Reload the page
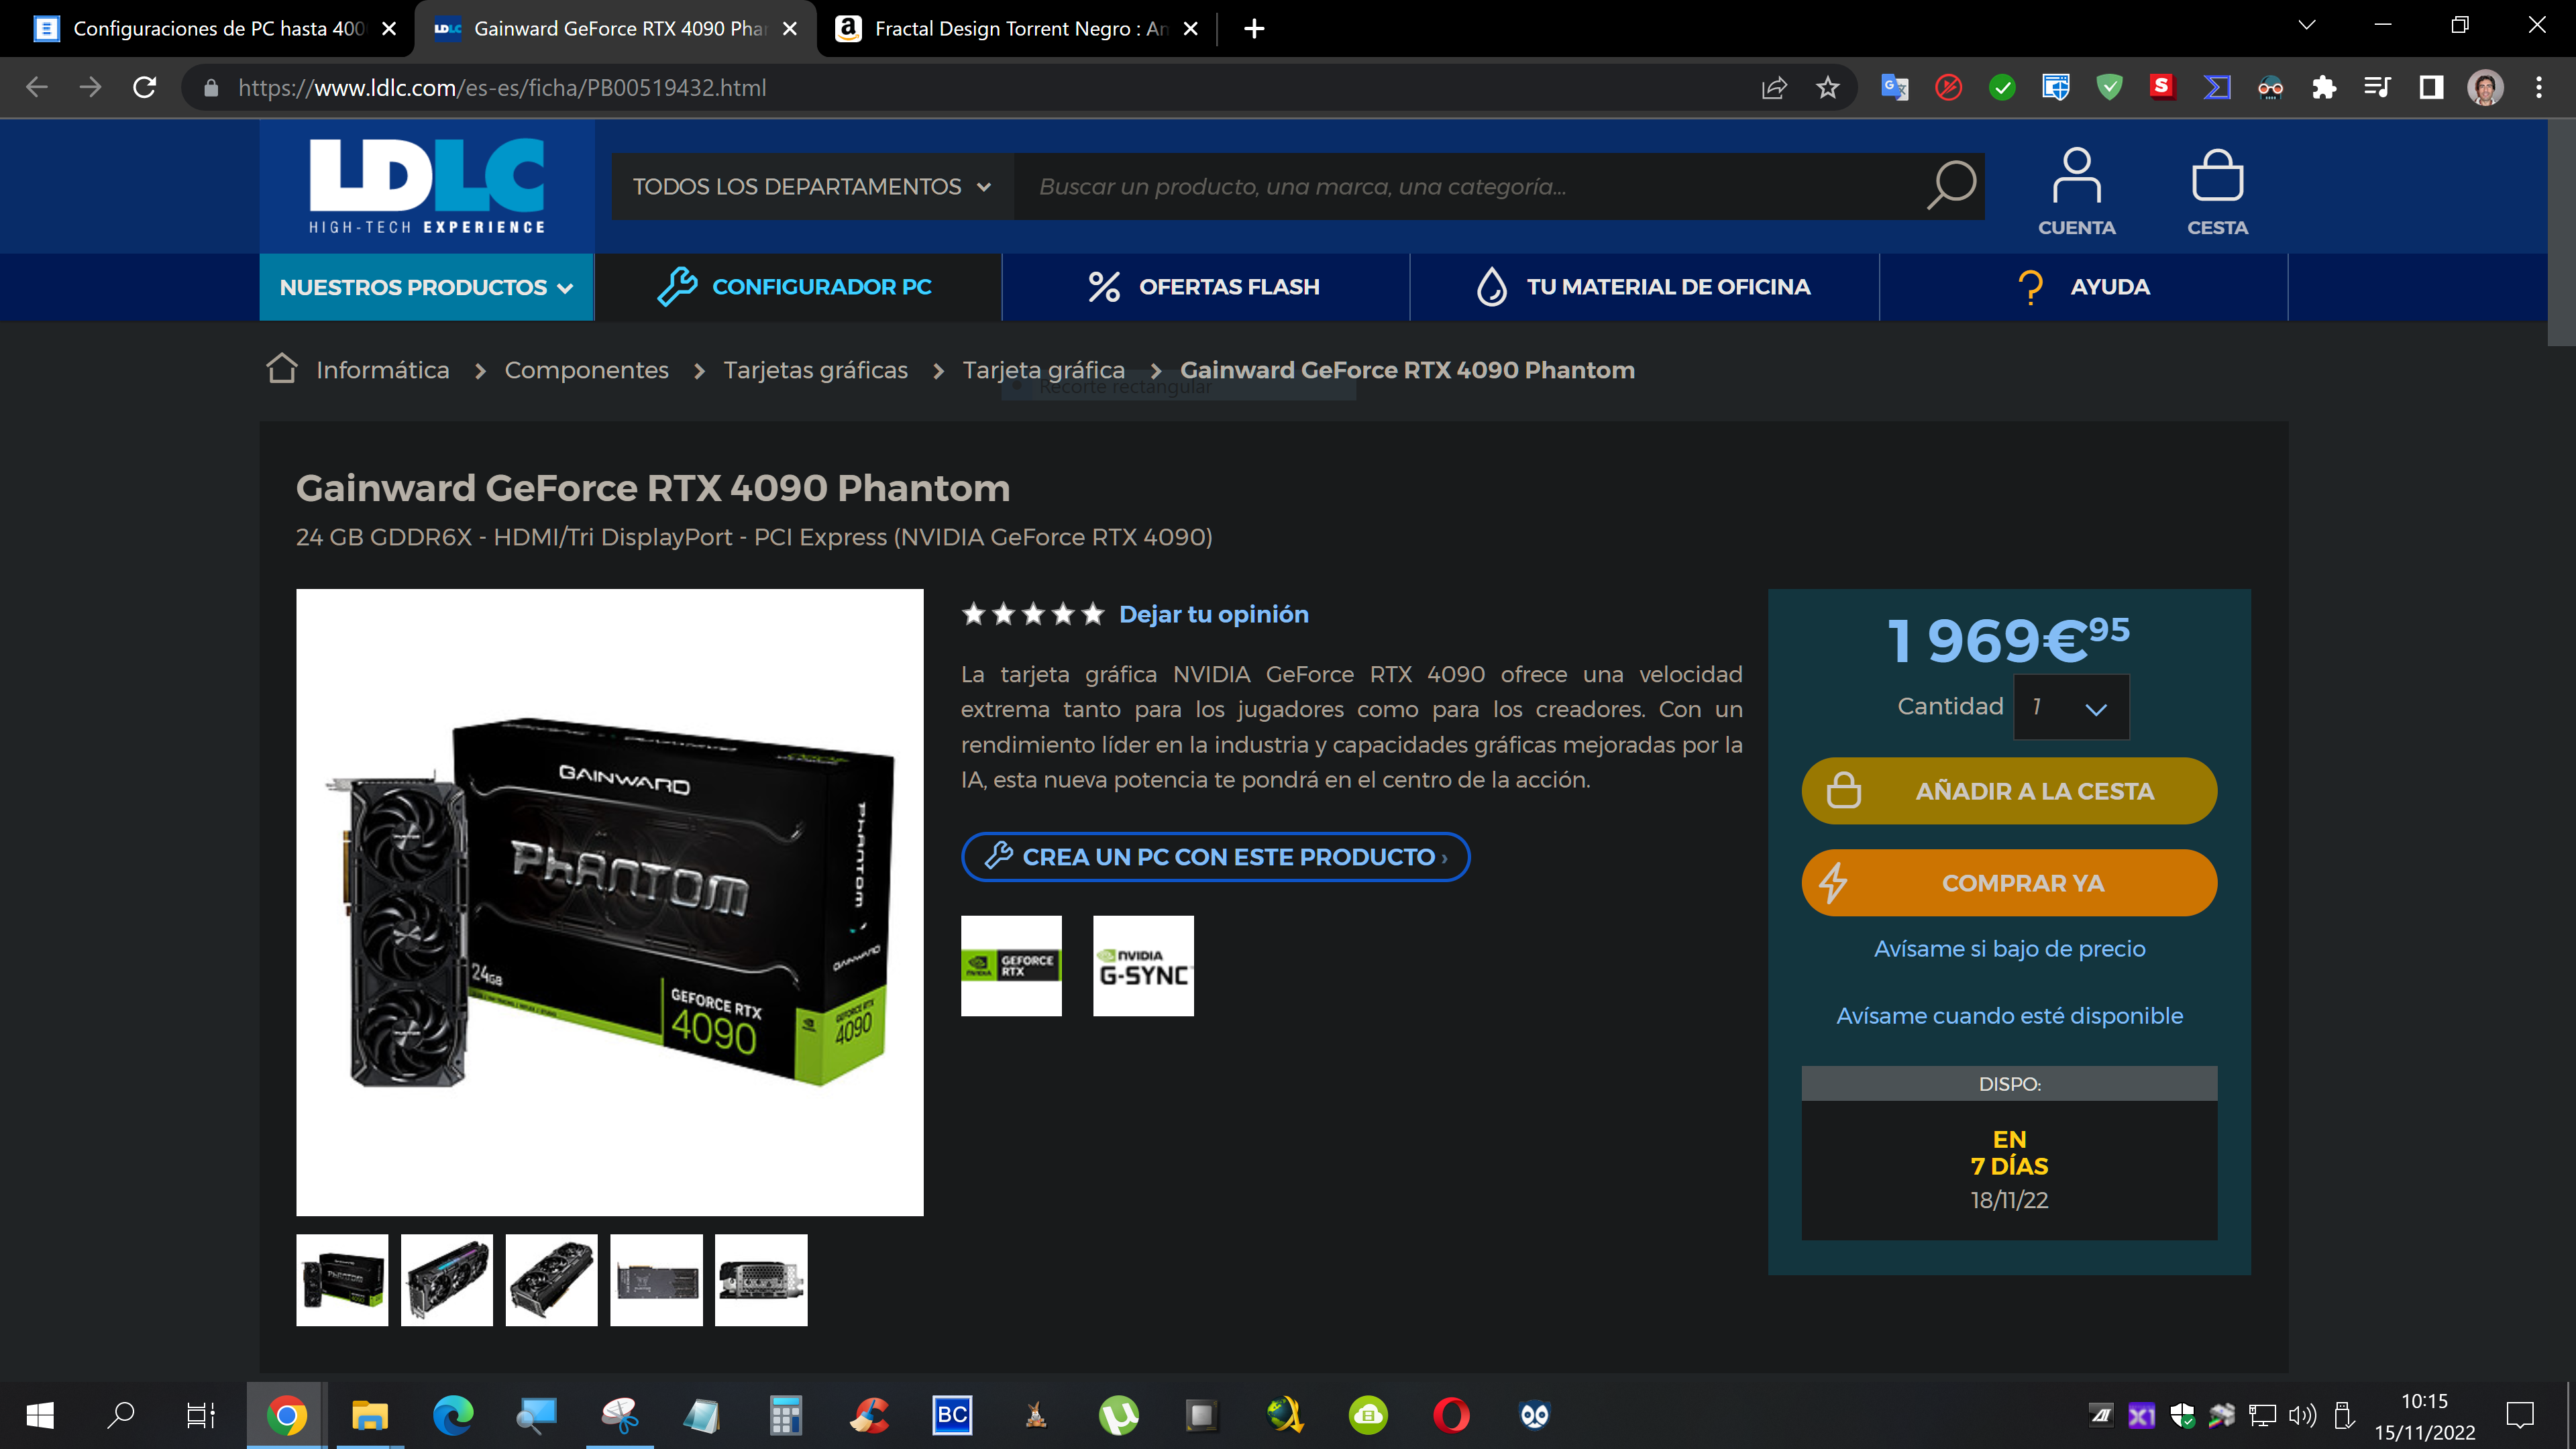 coord(145,88)
